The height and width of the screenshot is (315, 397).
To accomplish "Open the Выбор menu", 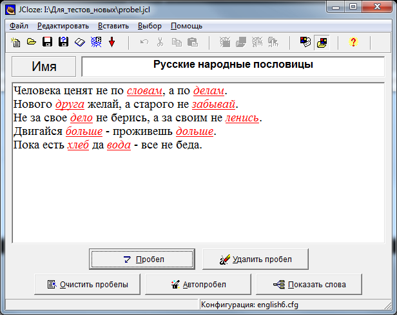I will [x=150, y=26].
